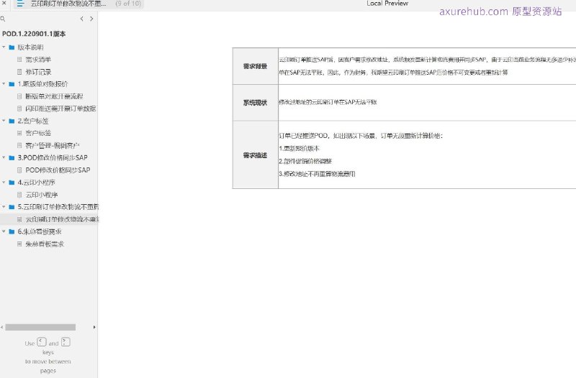Image resolution: width=576 pixels, height=378 pixels.
Task: Collapse the 3.POD修改价格同步SAP folder arrow
Action: coord(4,157)
